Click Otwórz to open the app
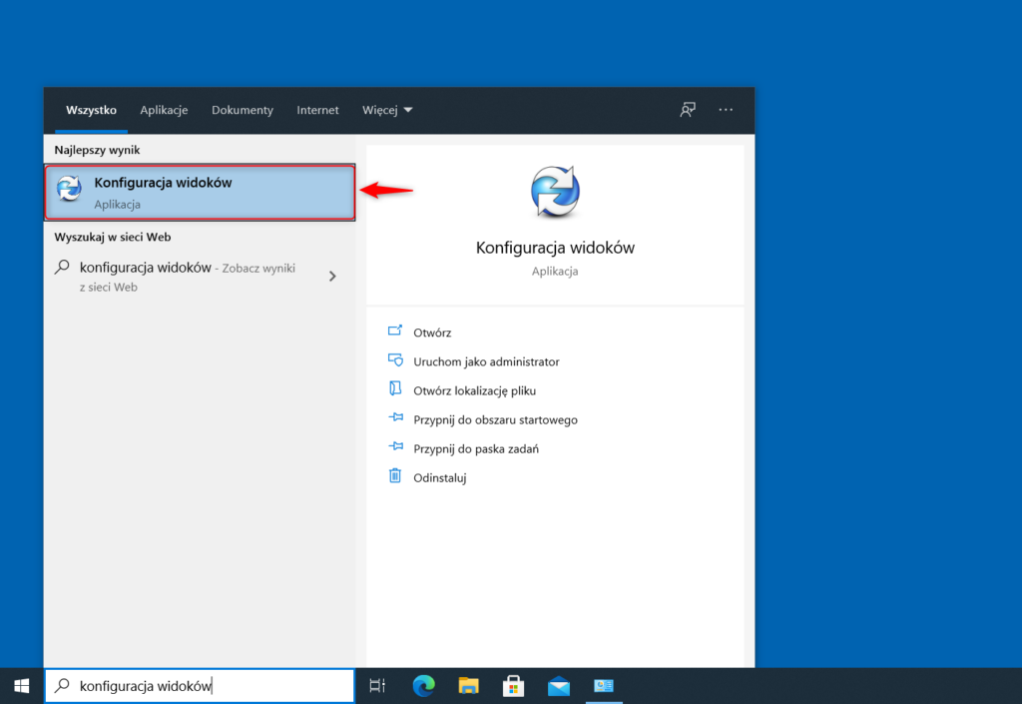This screenshot has height=704, width=1022. (432, 333)
